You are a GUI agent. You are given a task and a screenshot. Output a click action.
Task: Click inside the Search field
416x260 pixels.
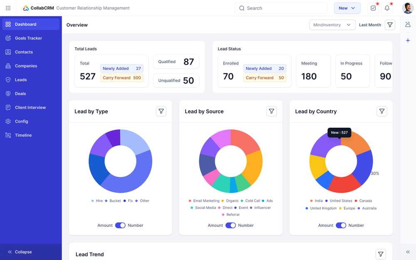point(281,8)
